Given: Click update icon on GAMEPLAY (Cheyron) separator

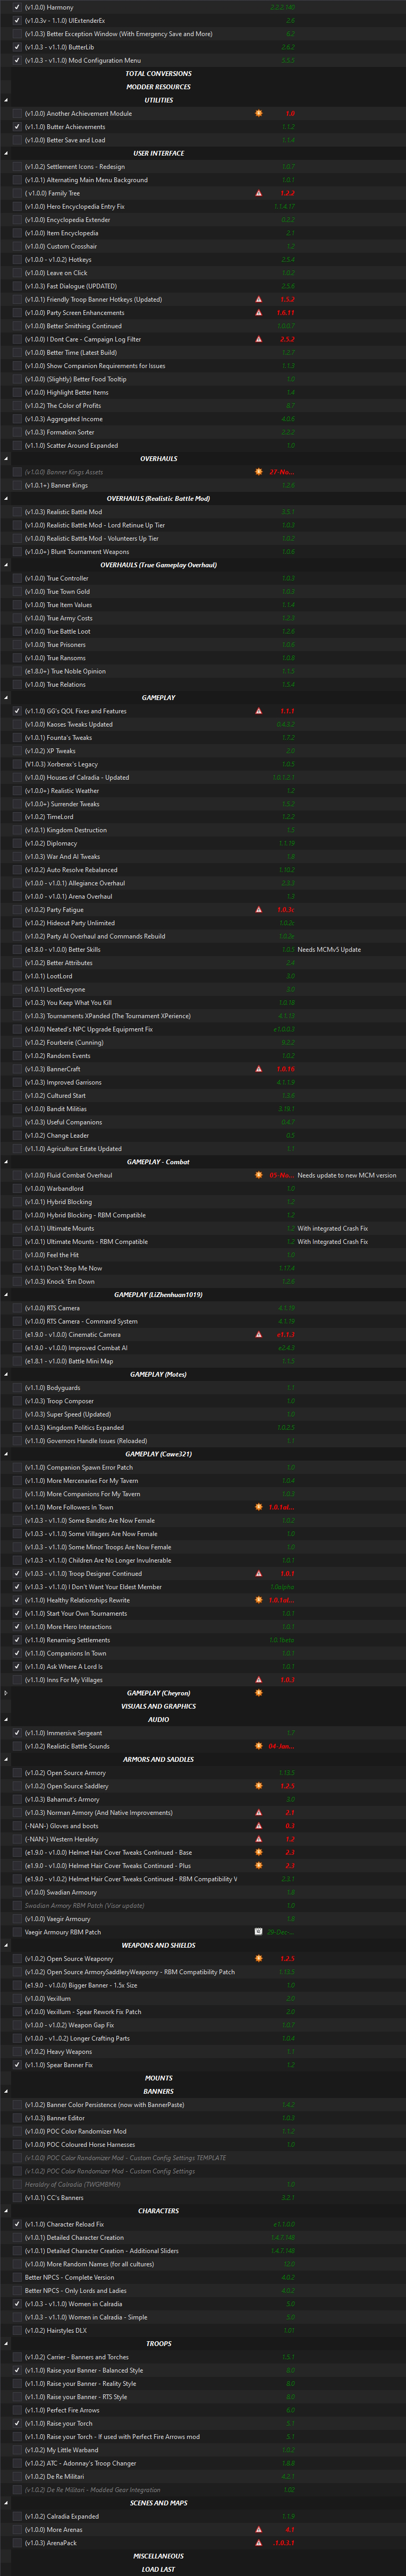Looking at the screenshot, I should [259, 1693].
